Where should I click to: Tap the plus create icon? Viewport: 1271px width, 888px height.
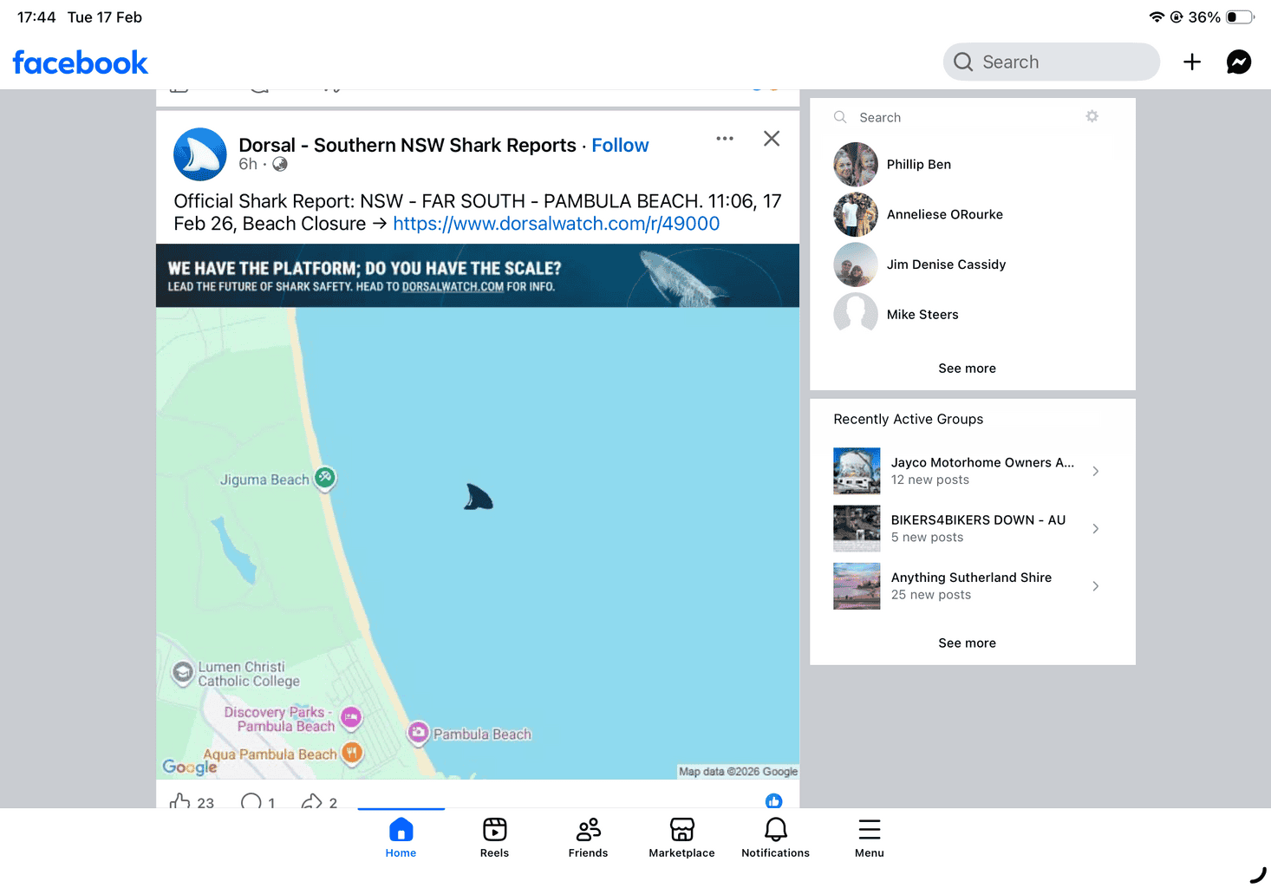coord(1191,62)
